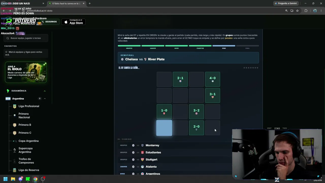
Task: Open OBS Studio from the taskbar
Action: [x=43, y=179]
